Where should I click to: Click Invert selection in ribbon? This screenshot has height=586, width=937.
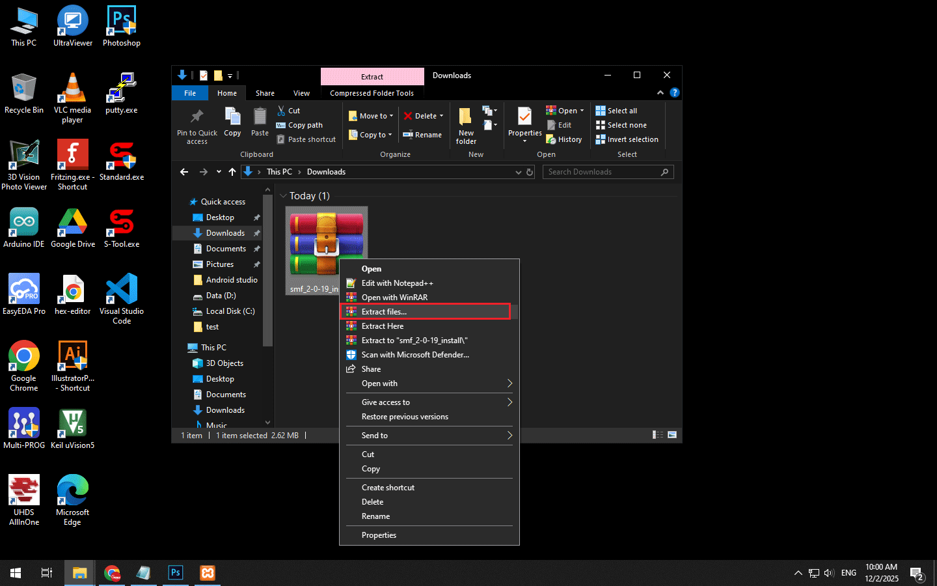click(627, 139)
